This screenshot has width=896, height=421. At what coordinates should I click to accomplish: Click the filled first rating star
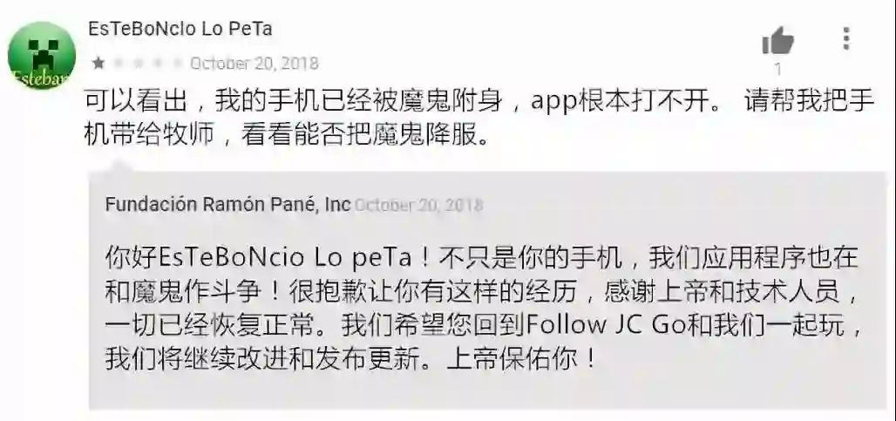coord(98,62)
